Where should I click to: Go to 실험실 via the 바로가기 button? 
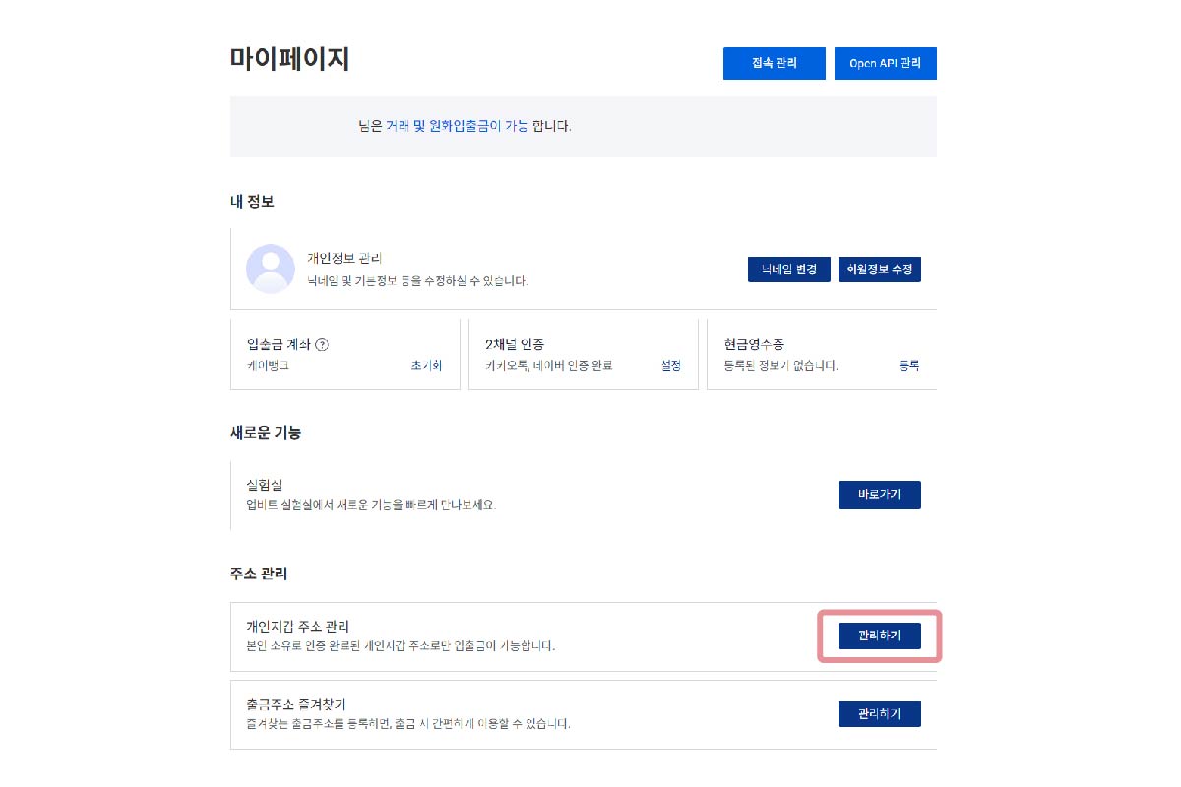click(x=879, y=495)
